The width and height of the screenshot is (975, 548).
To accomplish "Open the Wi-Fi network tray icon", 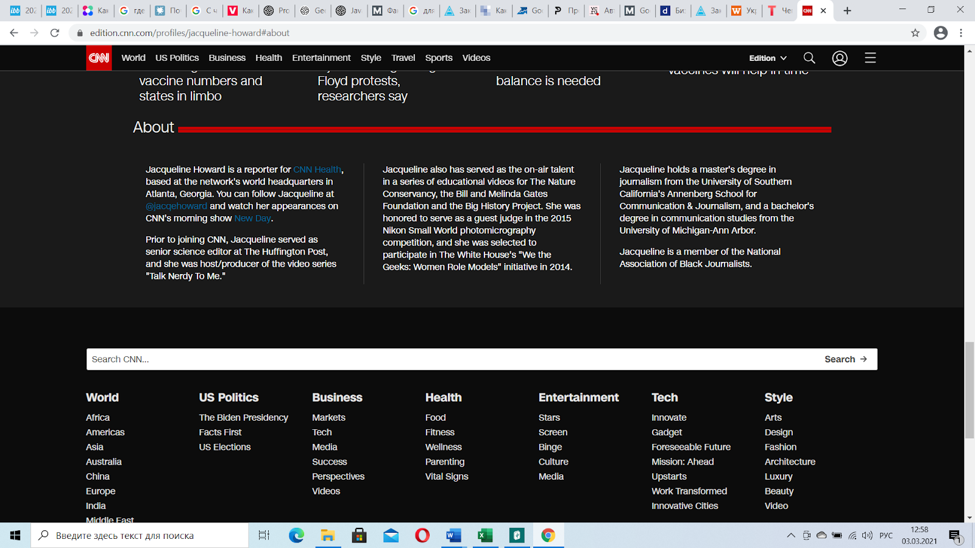I will tap(852, 535).
